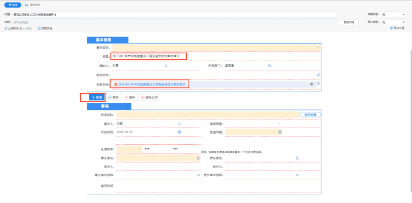Click person picker icon beside 编制人

click(166, 66)
